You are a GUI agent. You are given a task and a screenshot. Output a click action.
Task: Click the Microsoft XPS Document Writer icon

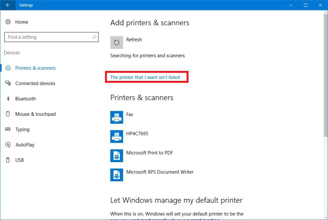click(116, 175)
